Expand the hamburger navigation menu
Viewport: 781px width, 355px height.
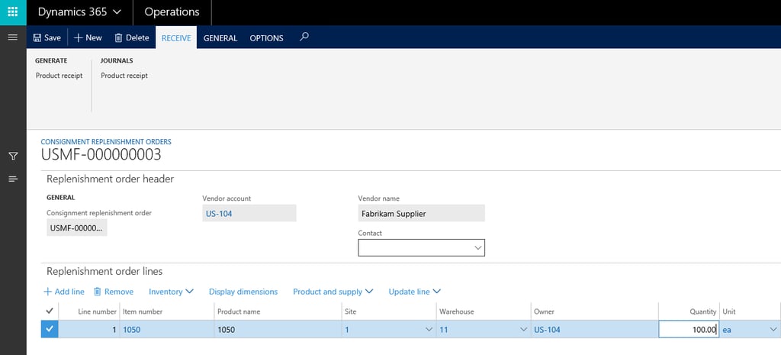coord(13,37)
